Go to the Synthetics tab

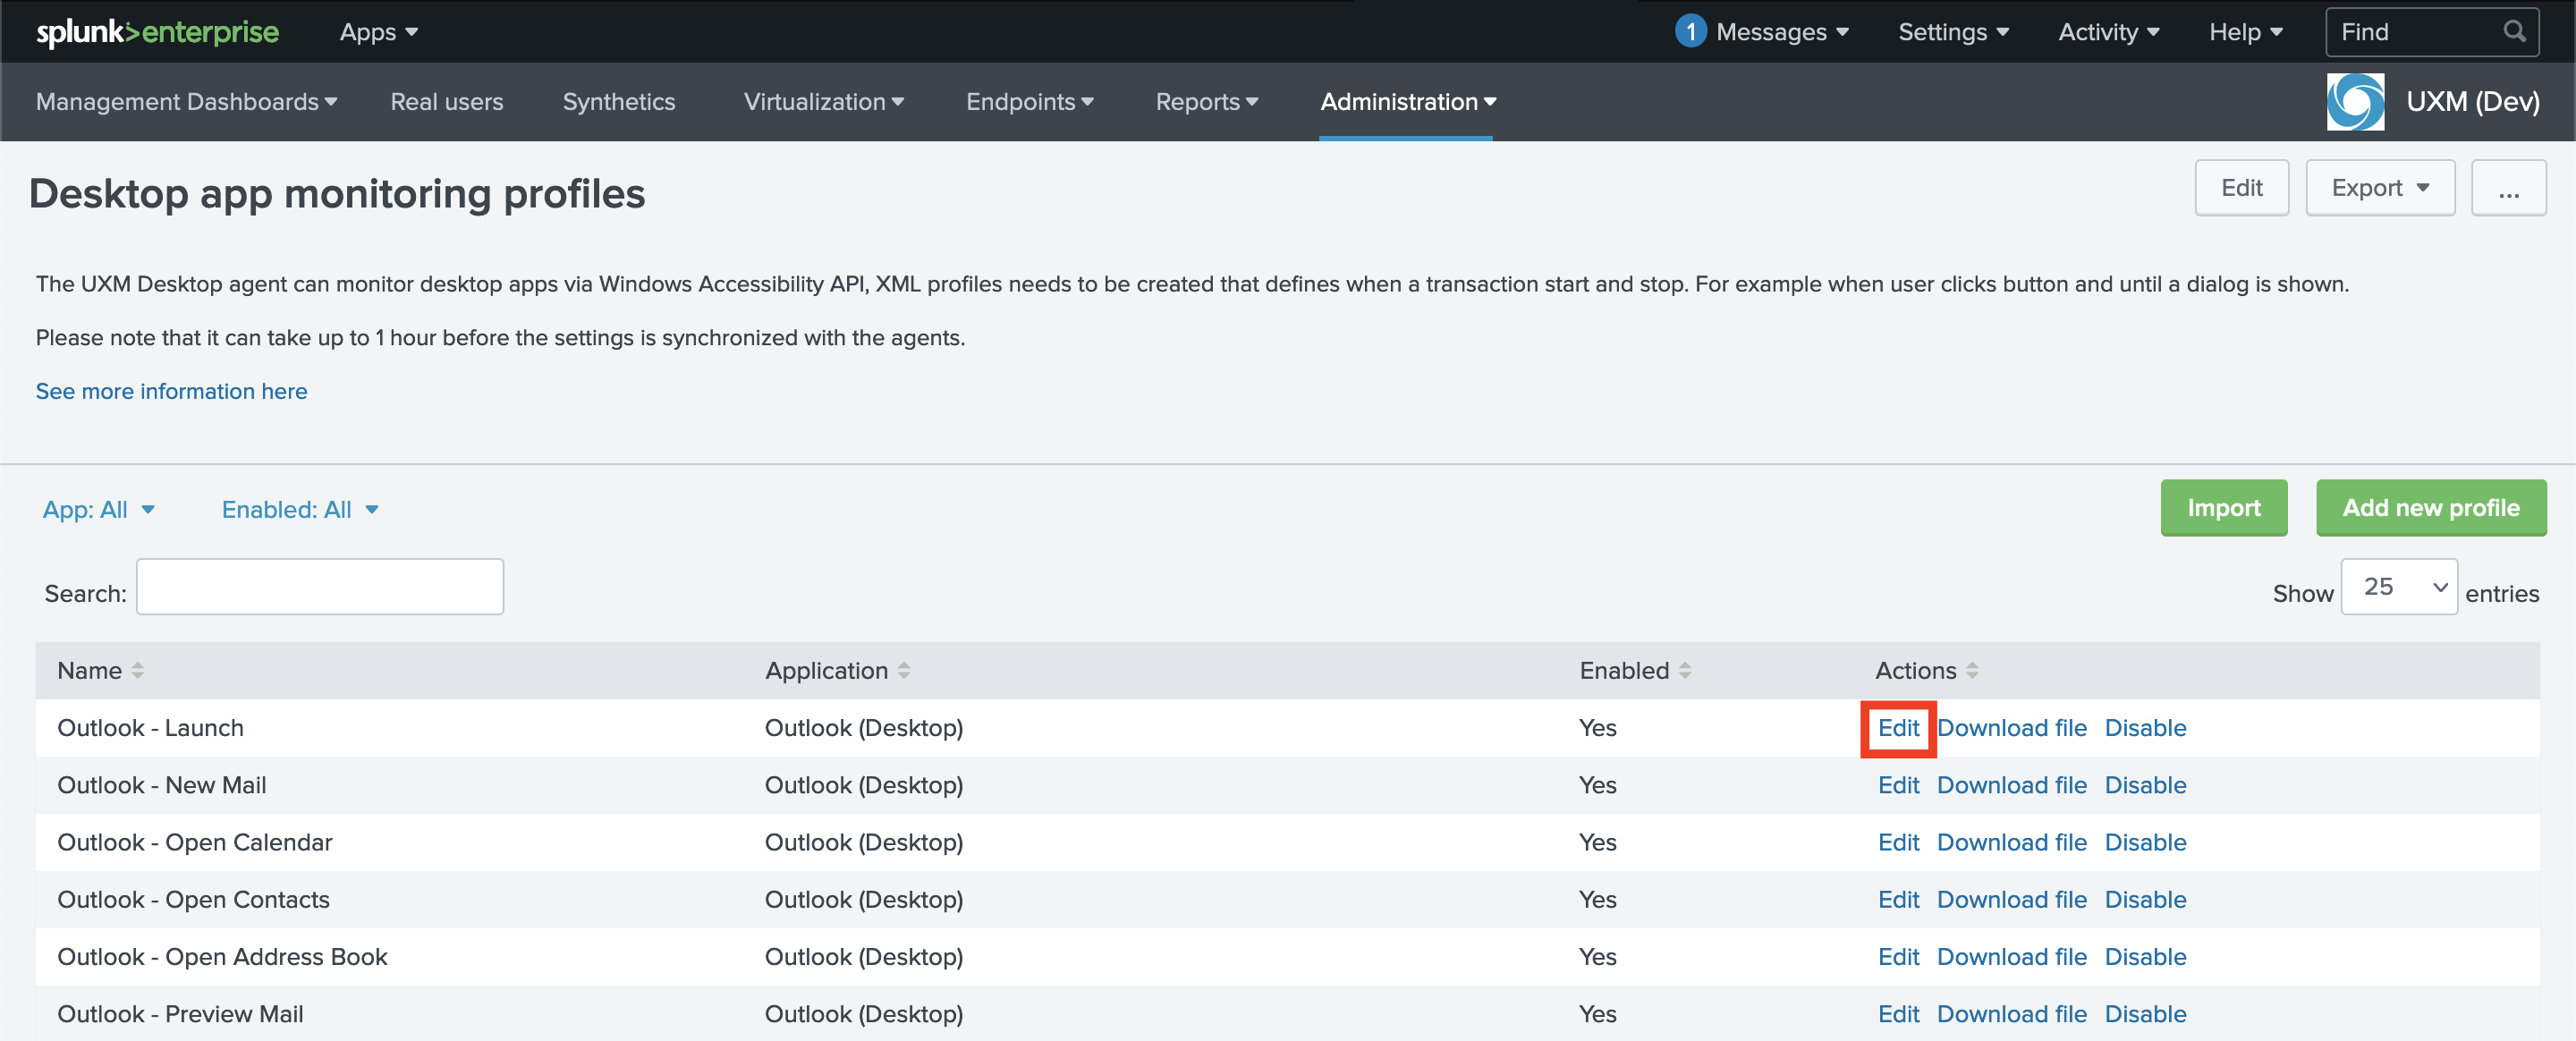618,102
